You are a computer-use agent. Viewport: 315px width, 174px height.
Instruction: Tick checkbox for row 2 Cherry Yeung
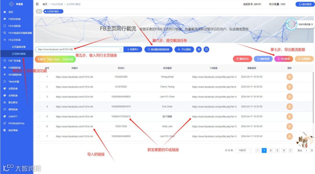[x=39, y=87]
